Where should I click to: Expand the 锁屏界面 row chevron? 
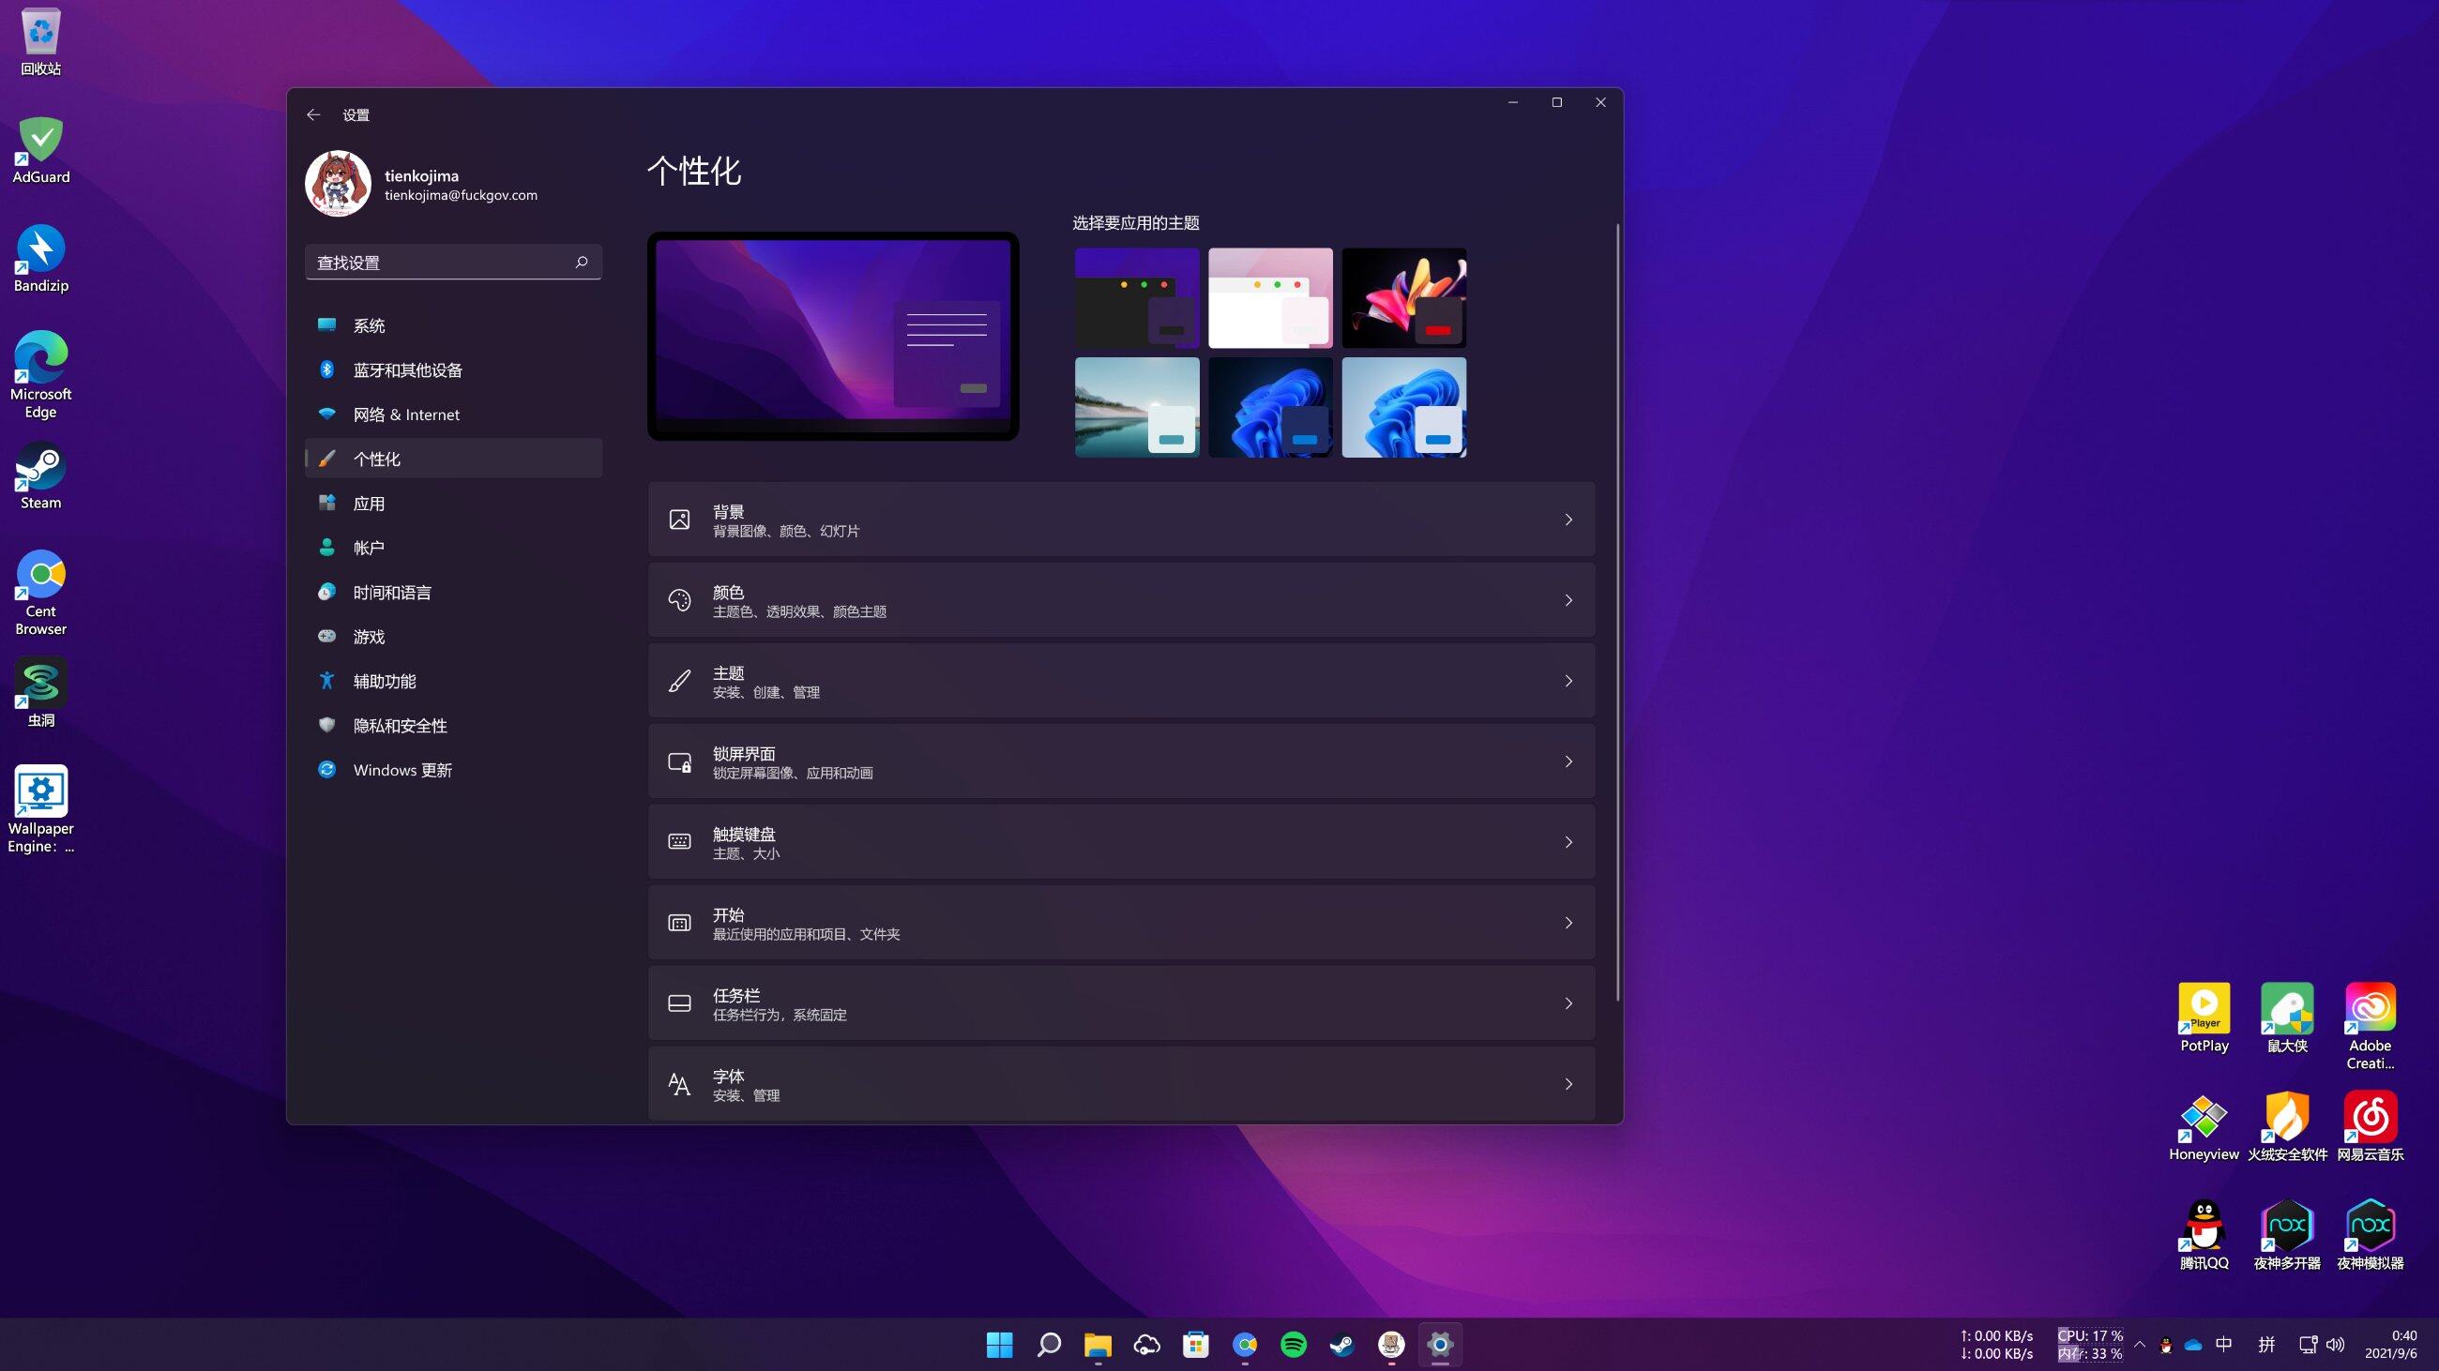(x=1568, y=761)
